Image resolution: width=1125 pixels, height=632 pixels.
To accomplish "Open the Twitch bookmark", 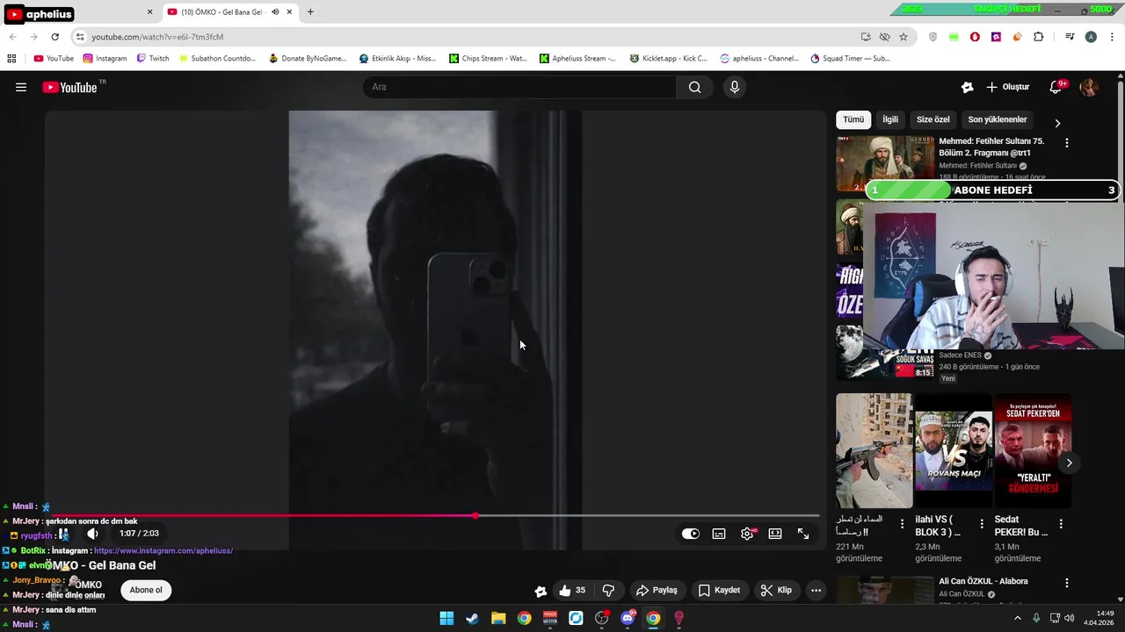I will click(x=153, y=59).
